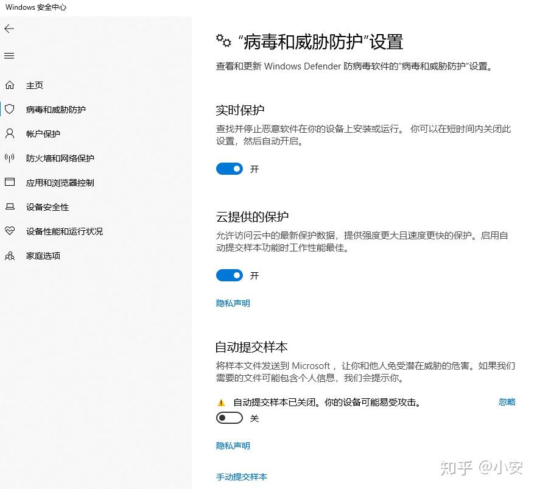537x489 pixels.
Task: Enable 自动提交样本 switch
Action: tap(230, 418)
